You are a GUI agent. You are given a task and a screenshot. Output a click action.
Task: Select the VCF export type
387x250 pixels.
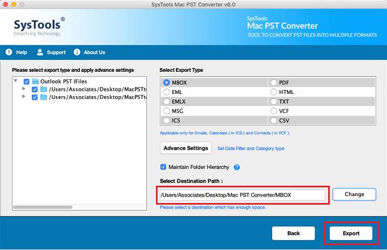pos(274,111)
